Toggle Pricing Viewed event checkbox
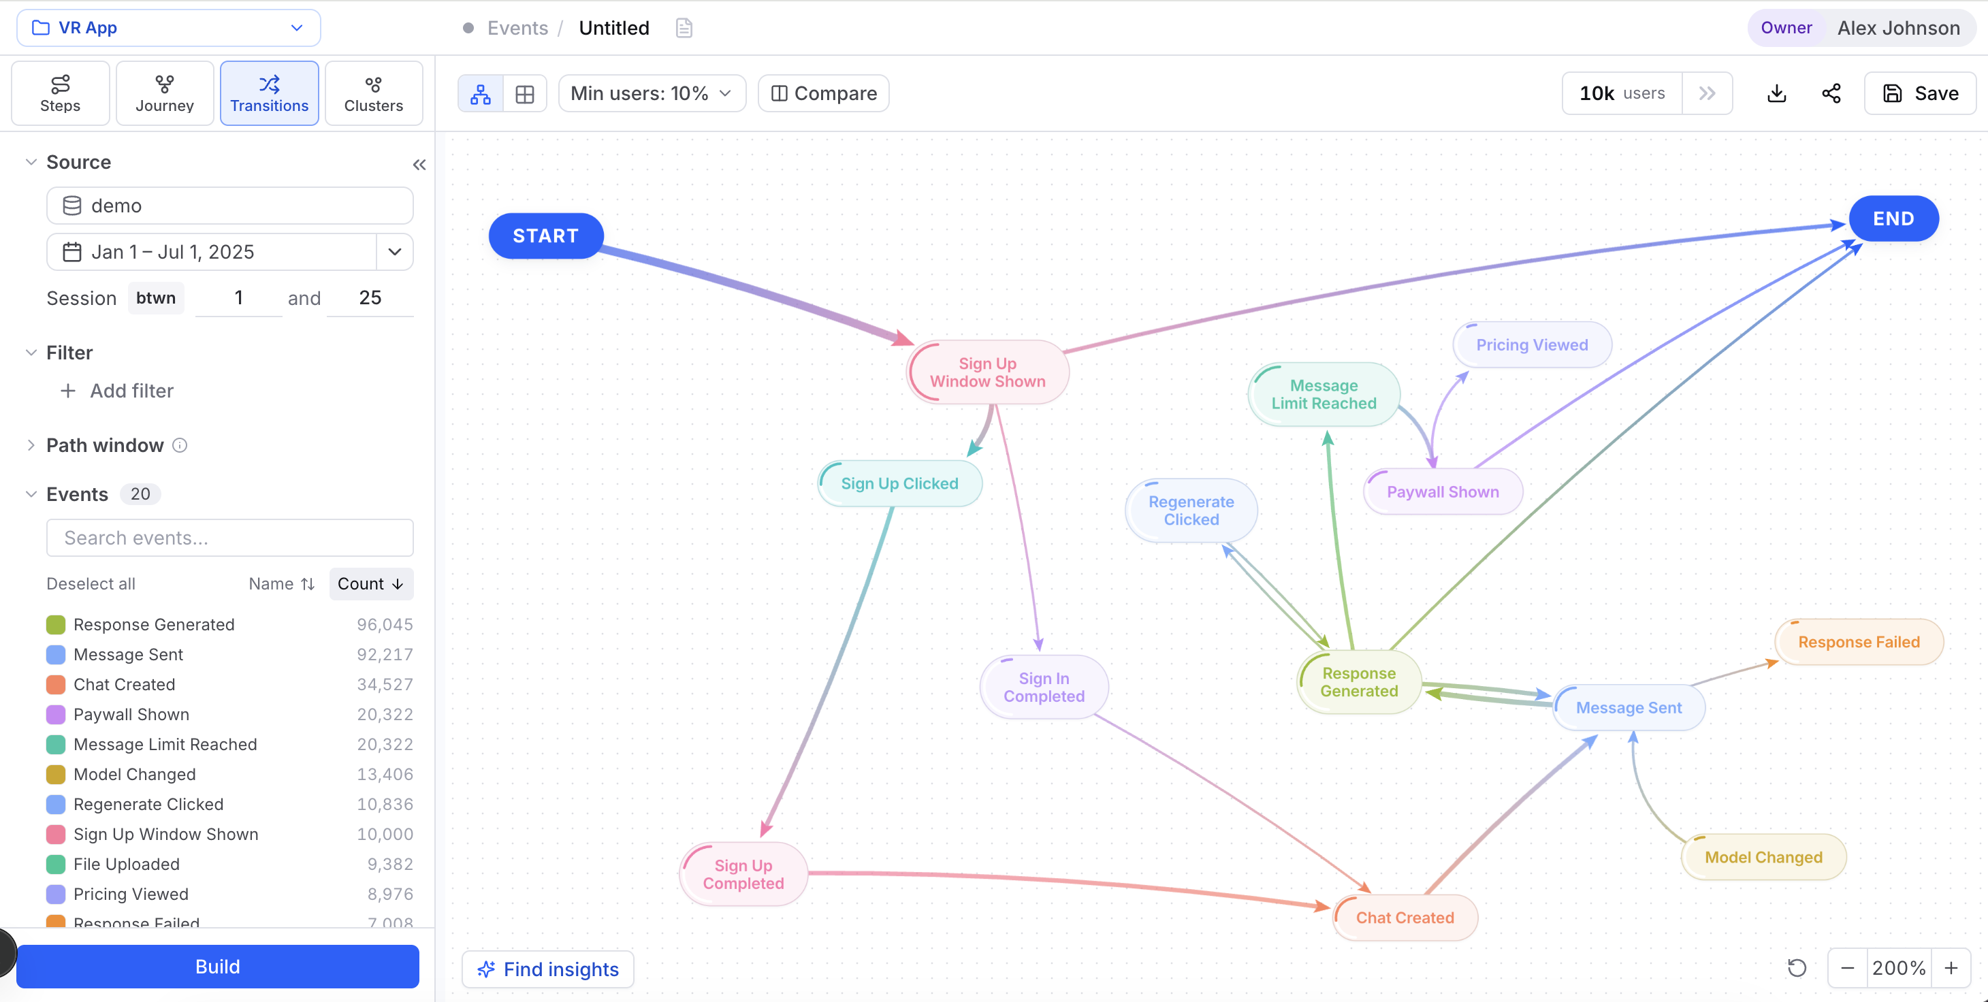Viewport: 1988px width, 1002px height. tap(56, 894)
